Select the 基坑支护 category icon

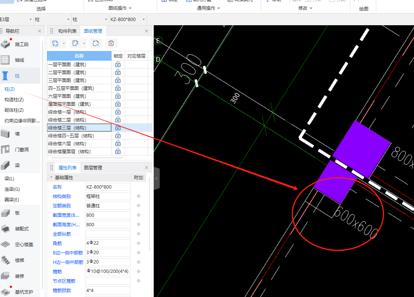(x=5, y=291)
